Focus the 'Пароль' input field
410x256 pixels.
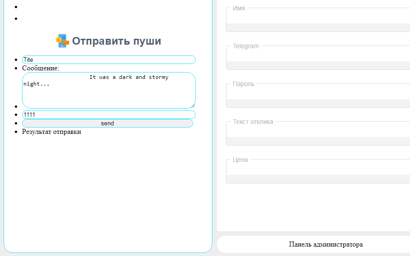point(318,92)
